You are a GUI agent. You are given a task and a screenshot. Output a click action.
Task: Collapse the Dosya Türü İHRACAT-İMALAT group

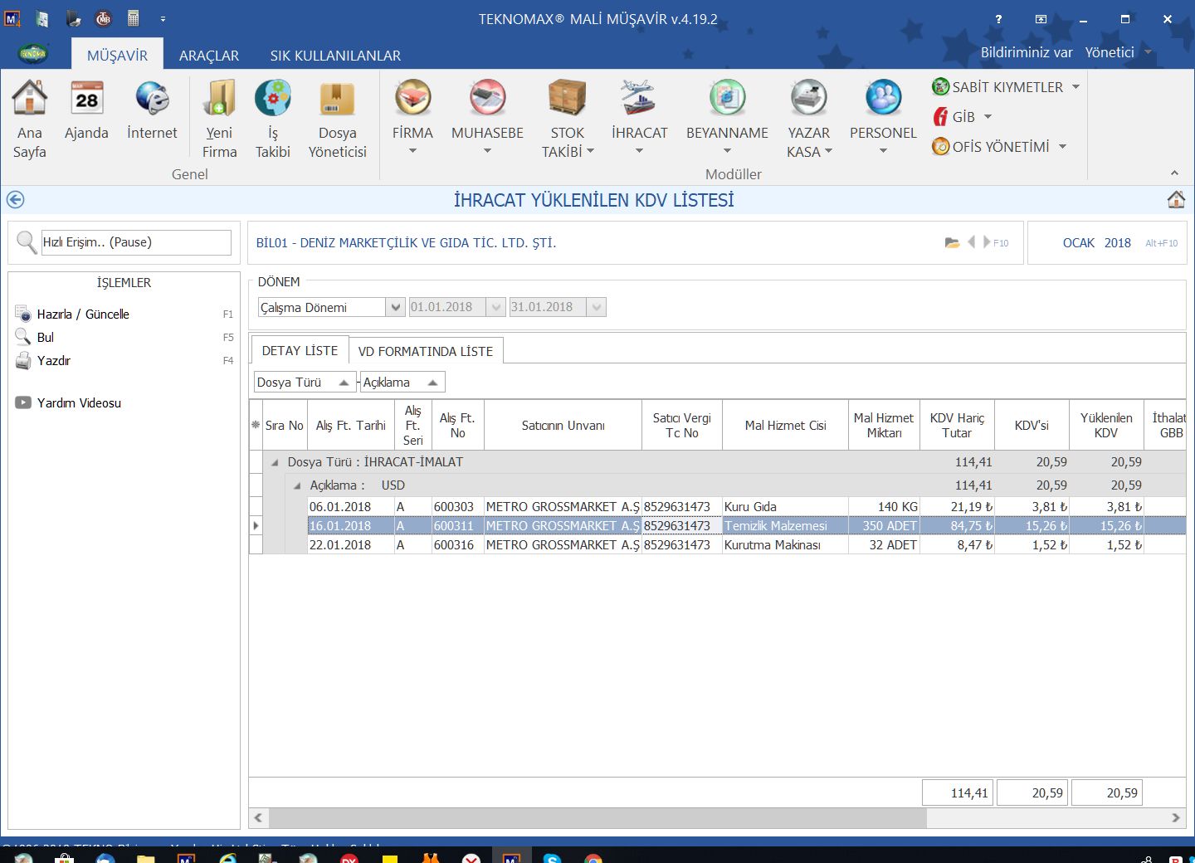tap(275, 462)
